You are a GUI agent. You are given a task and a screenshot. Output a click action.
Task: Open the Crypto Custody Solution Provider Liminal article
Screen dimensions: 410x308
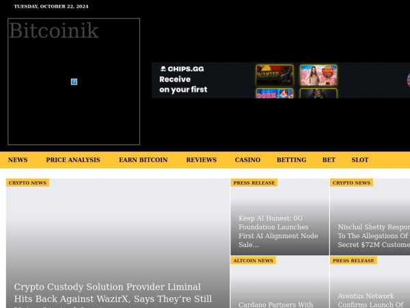tap(113, 295)
